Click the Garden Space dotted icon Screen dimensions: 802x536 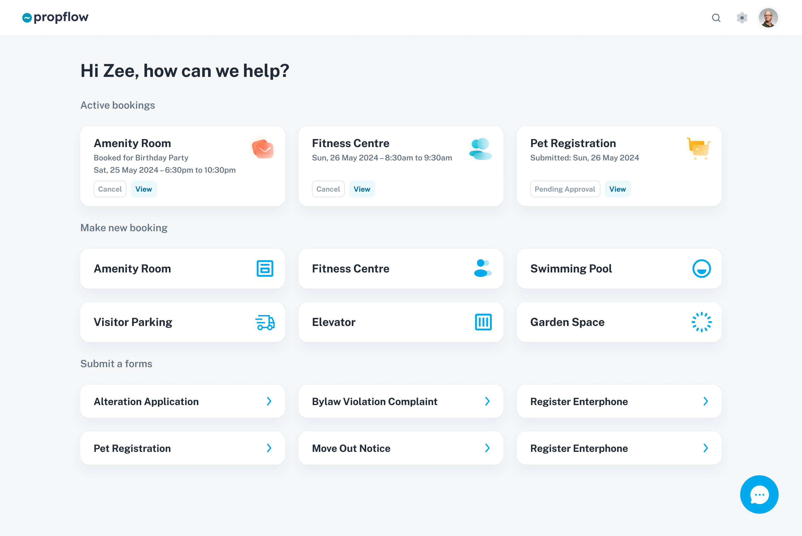(701, 322)
